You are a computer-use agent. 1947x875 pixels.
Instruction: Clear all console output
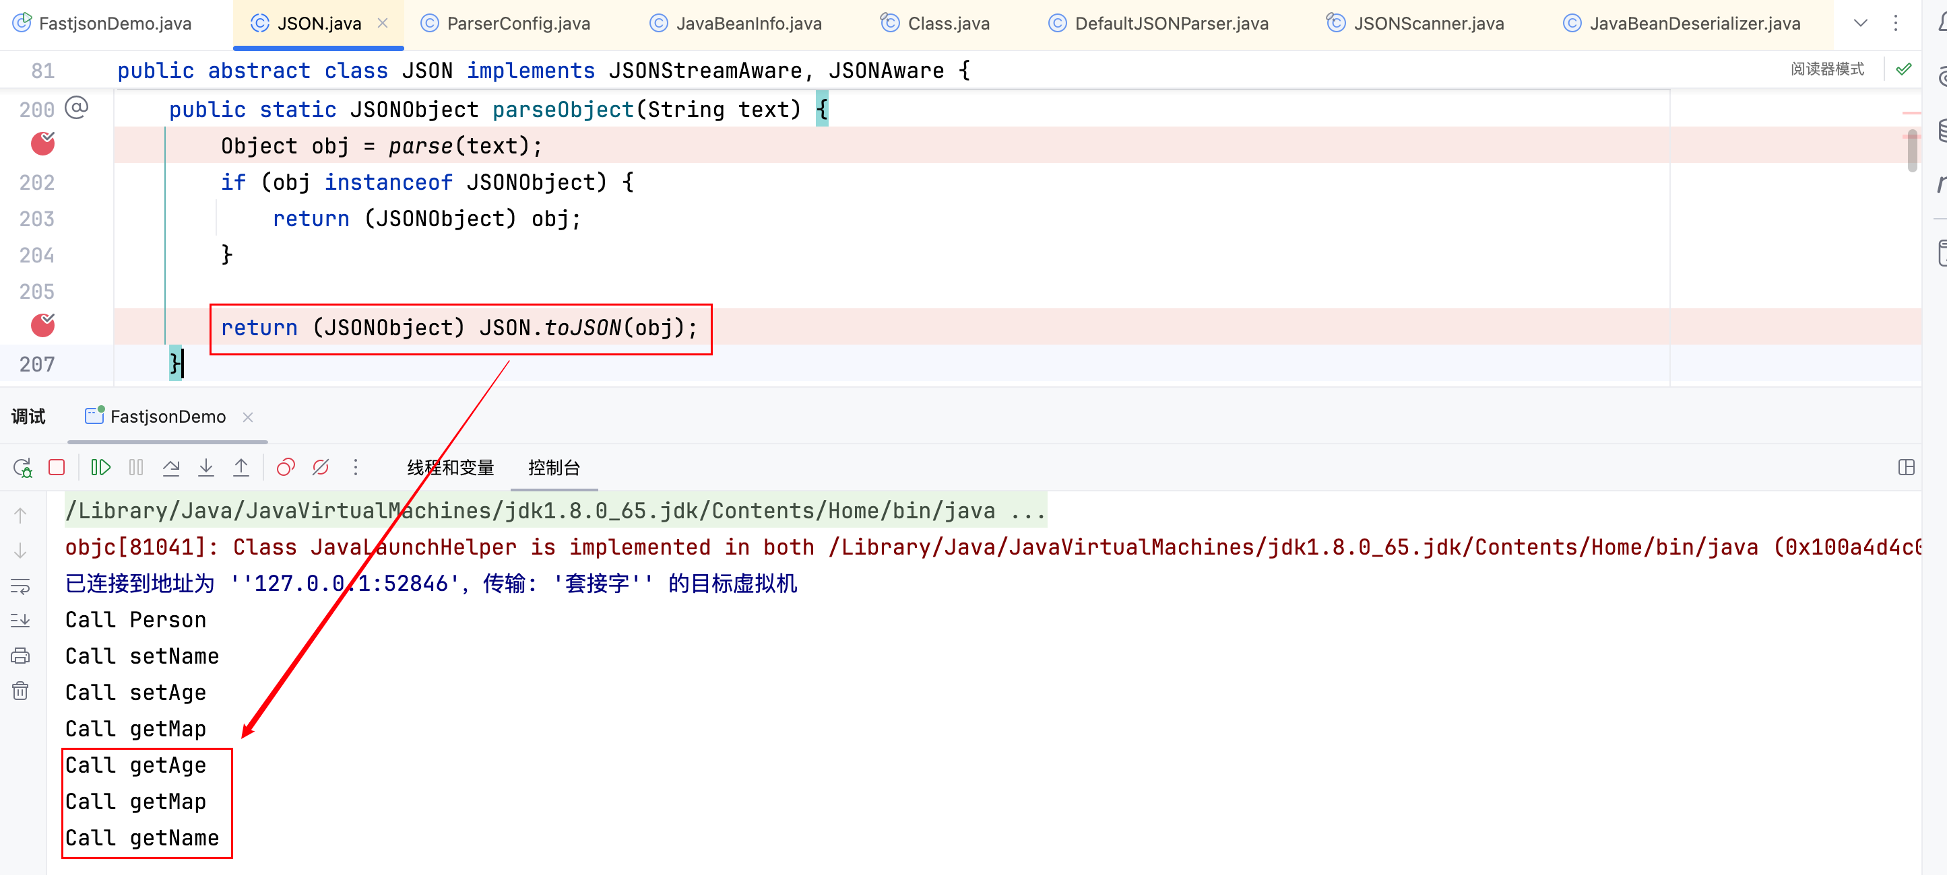pos(20,690)
